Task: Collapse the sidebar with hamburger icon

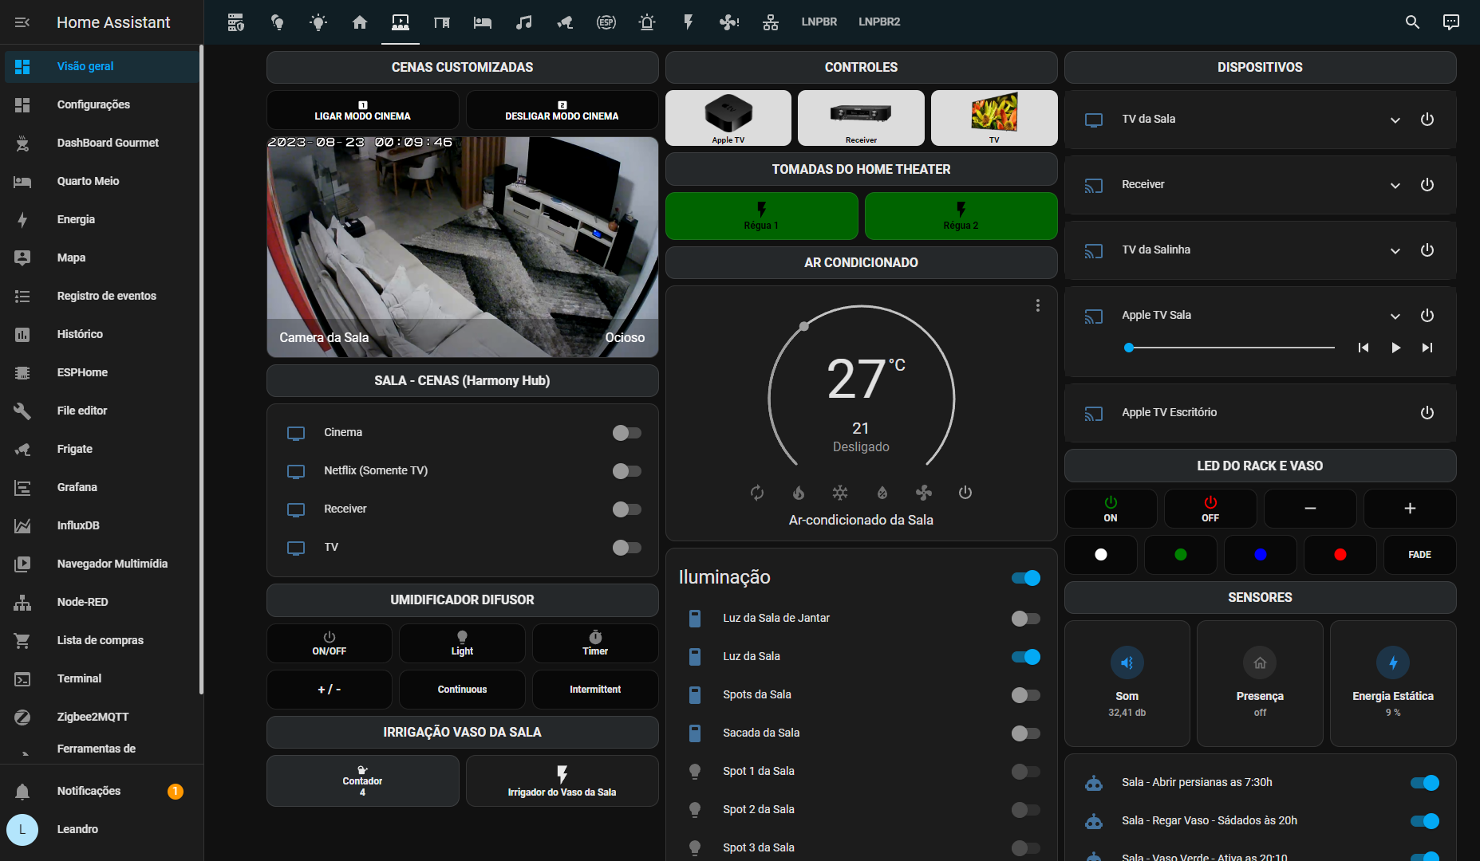Action: 22,22
